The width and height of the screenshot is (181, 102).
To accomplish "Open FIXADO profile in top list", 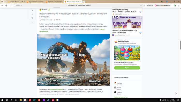I will click(119, 92).
